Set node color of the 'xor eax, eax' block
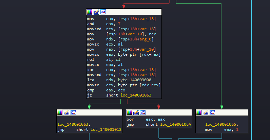Viewport: 270px width, 140px height. tap(129, 112)
